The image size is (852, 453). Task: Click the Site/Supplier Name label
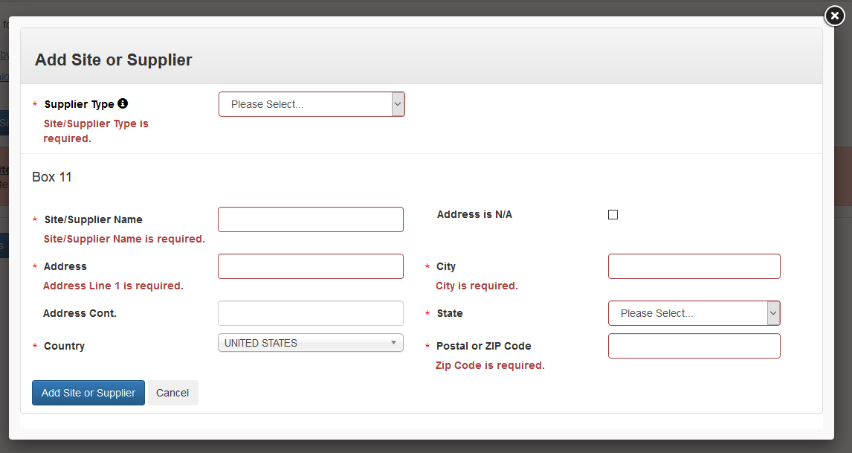pos(93,219)
